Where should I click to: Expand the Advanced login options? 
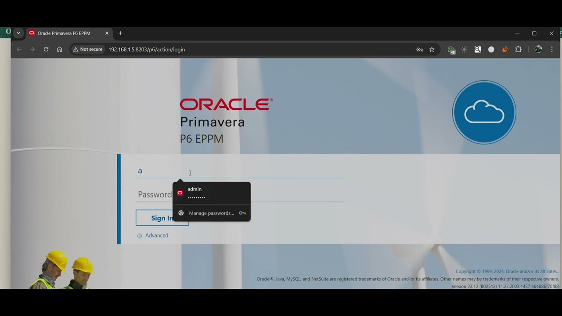point(153,236)
